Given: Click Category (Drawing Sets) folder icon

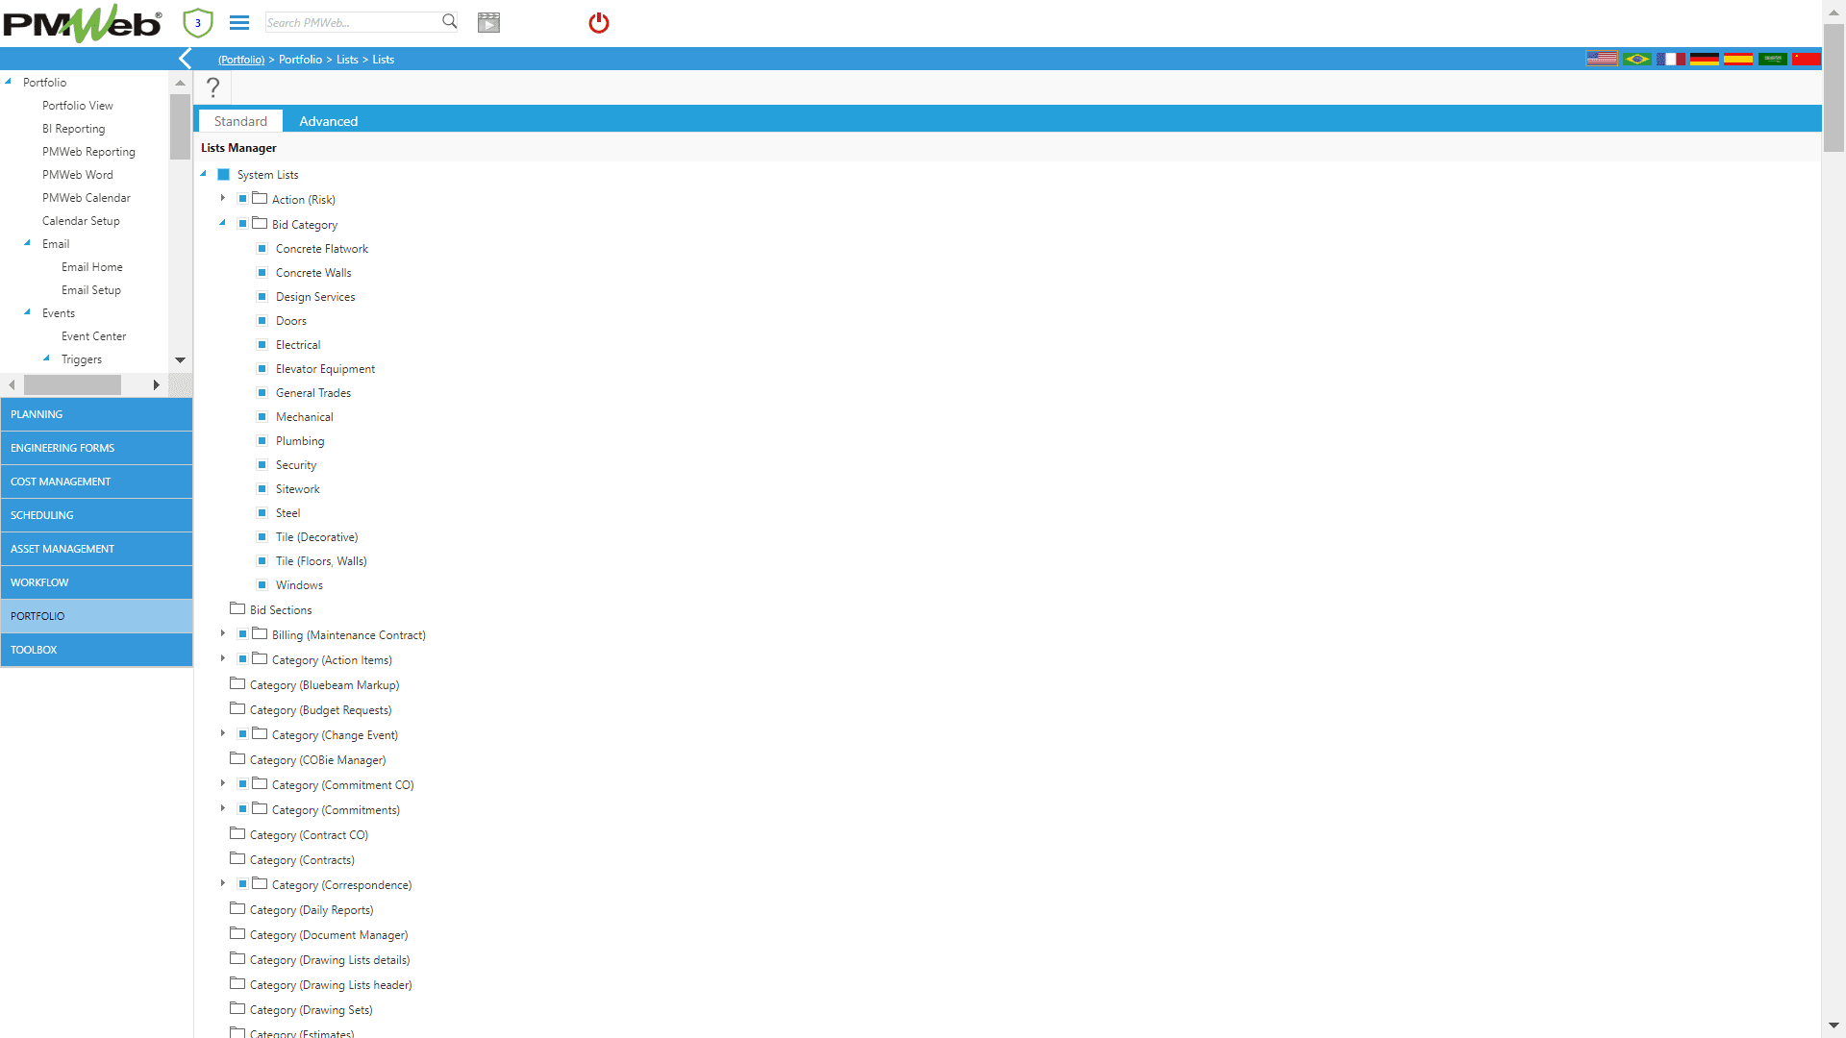Looking at the screenshot, I should pos(237,1008).
